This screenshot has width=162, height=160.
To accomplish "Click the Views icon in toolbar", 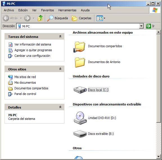I will (x=100, y=18).
